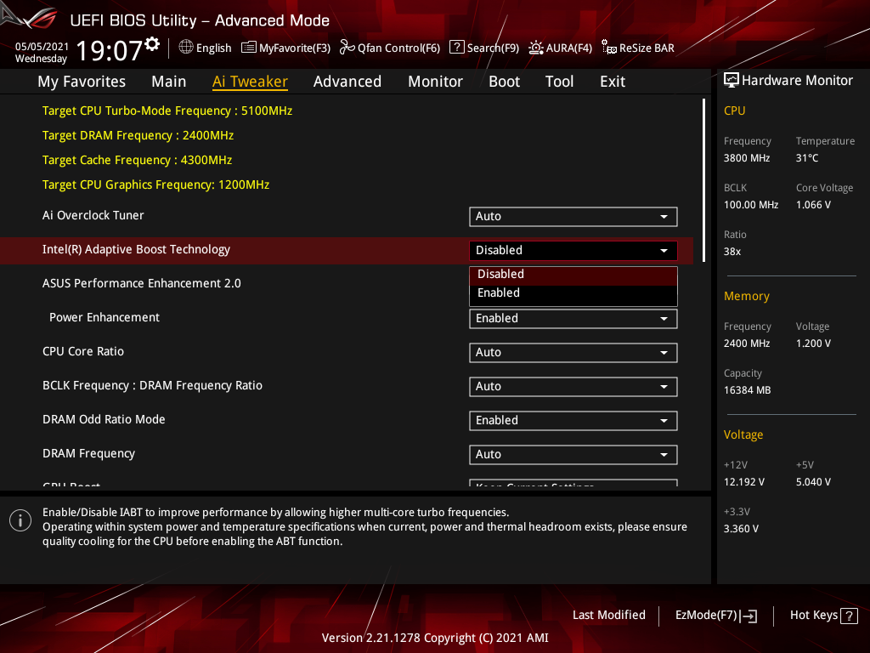Choose Disabled in the open list
Image resolution: width=870 pixels, height=653 pixels.
pyautogui.click(x=573, y=275)
